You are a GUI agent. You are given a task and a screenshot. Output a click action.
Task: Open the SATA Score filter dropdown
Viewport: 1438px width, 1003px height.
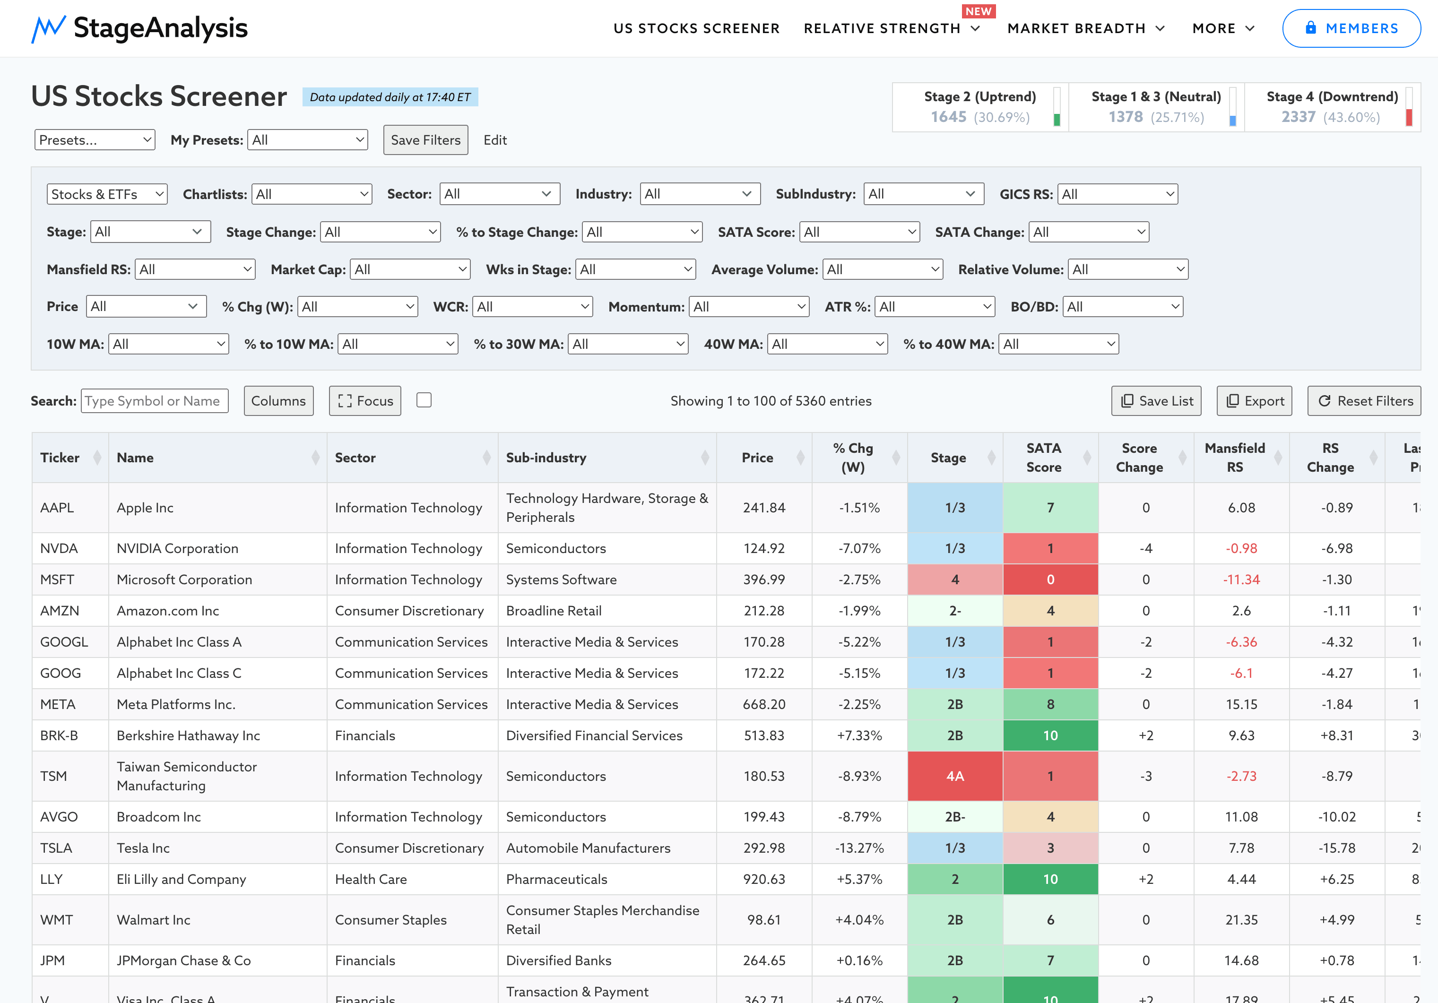(860, 232)
